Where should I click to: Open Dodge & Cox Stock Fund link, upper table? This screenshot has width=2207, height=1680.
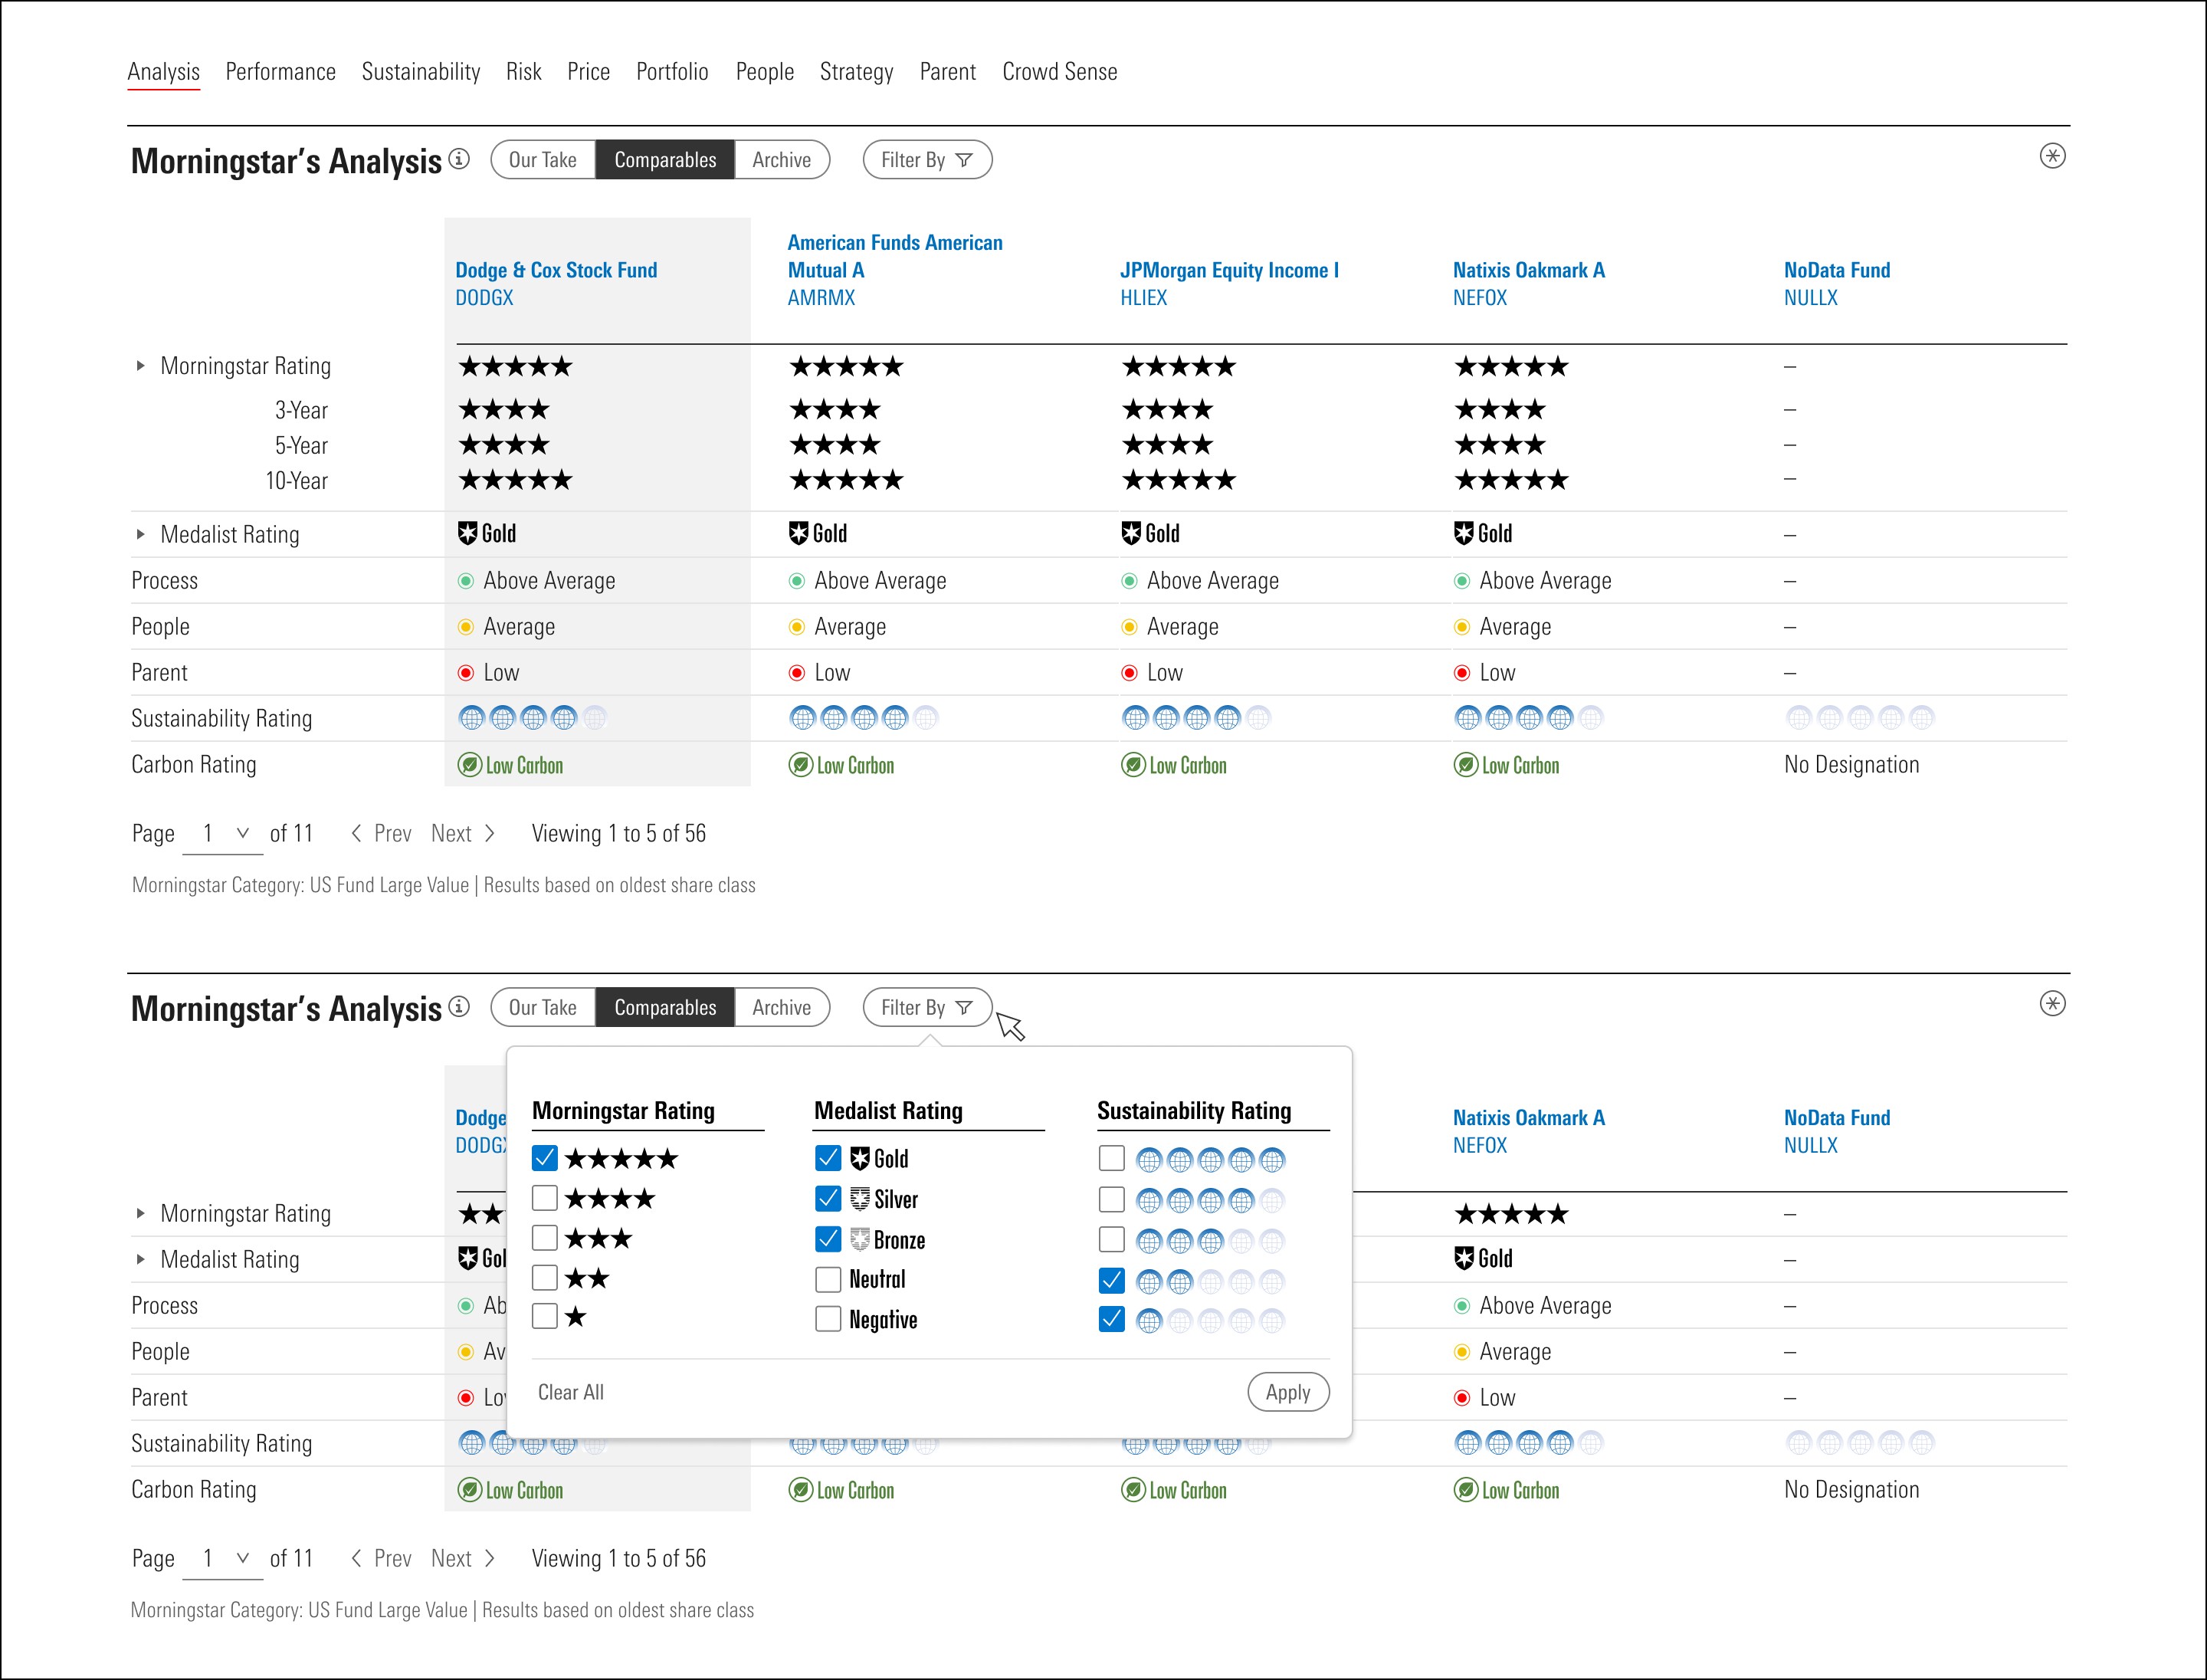(x=556, y=270)
